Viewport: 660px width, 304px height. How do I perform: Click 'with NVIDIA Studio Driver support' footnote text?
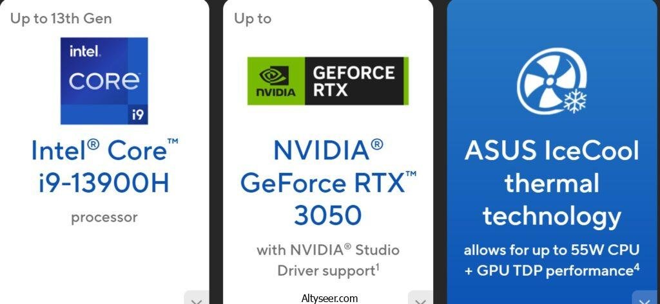[328, 260]
